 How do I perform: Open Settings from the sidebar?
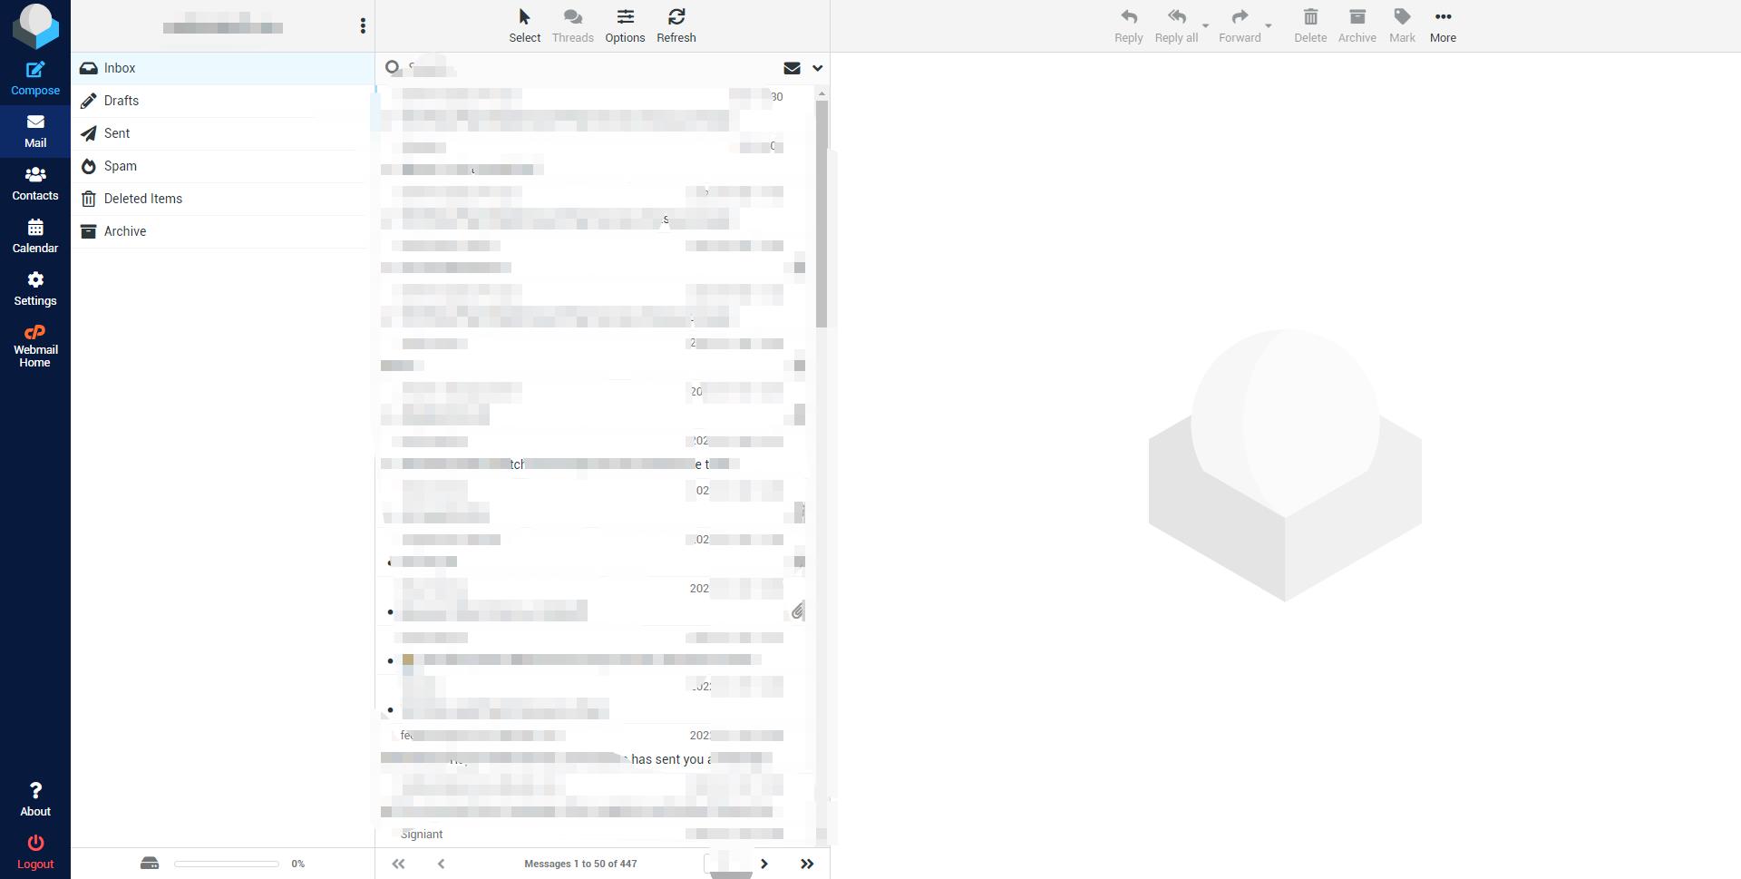click(35, 289)
